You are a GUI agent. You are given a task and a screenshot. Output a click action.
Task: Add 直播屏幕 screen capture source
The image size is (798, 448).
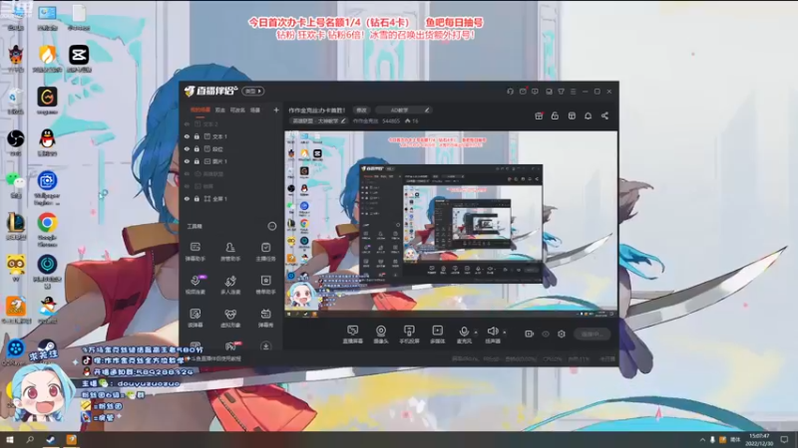(353, 335)
